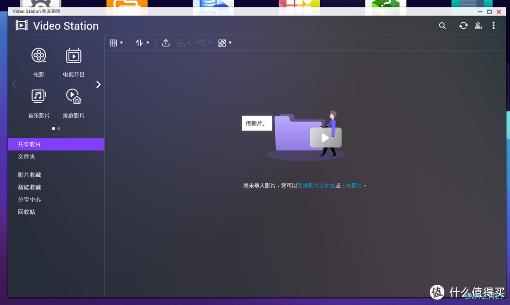Image resolution: width=510 pixels, height=305 pixels.
Task: Go to previous category page arrow
Action: coord(14,84)
